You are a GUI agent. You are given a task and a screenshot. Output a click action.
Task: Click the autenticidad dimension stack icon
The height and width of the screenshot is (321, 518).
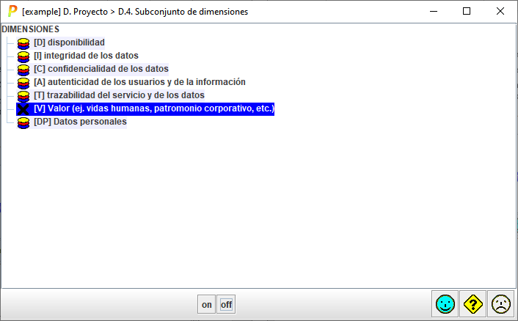[23, 82]
